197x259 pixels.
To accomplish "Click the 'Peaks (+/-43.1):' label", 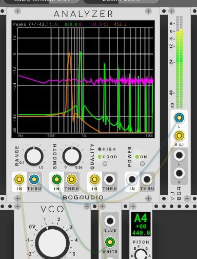I will tap(33, 24).
